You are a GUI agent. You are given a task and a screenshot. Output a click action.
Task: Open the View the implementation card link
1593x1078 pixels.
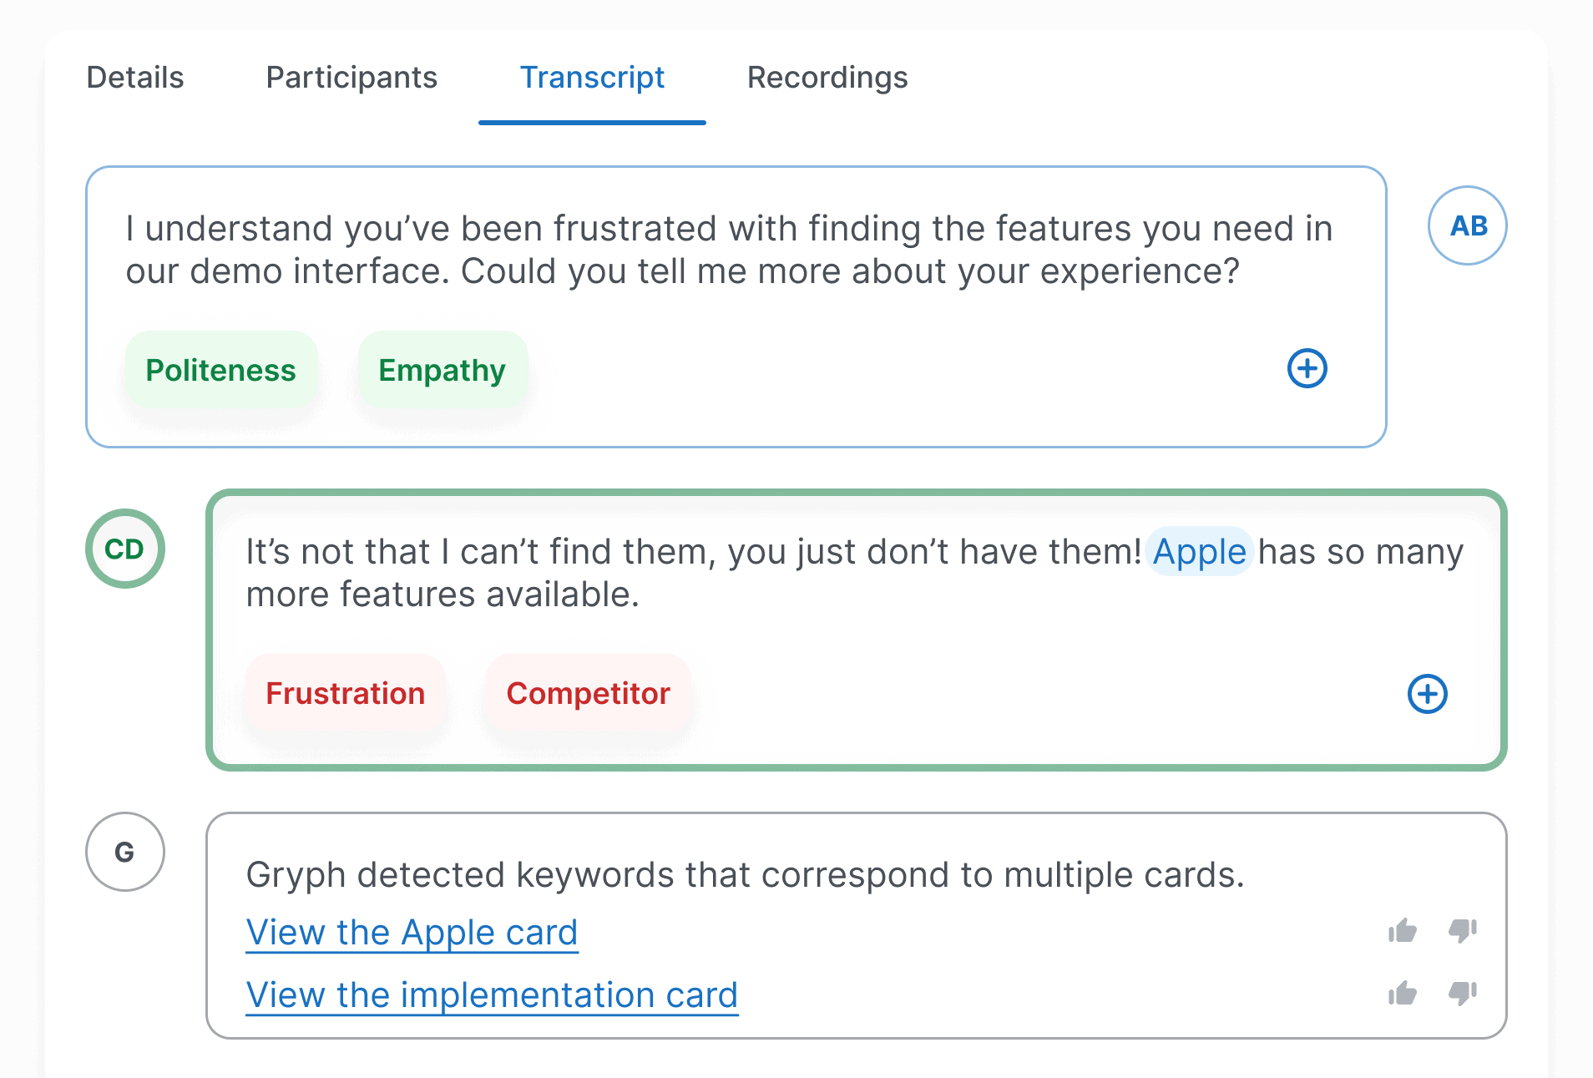(x=492, y=995)
